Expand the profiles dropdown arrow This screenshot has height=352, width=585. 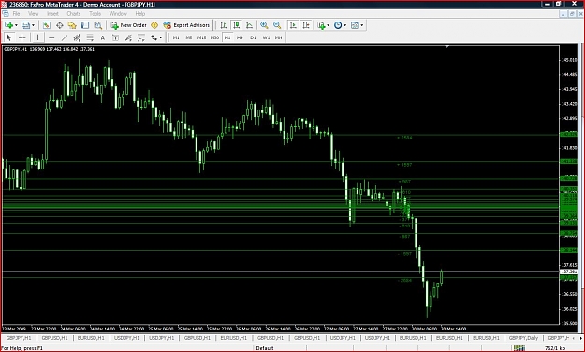[x=33, y=25]
